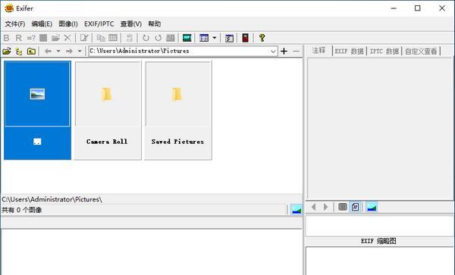455x275 pixels.
Task: Select the Saved Pictures folder thumbnail
Action: pos(178,110)
